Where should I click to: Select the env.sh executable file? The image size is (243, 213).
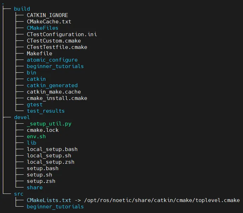(36, 136)
